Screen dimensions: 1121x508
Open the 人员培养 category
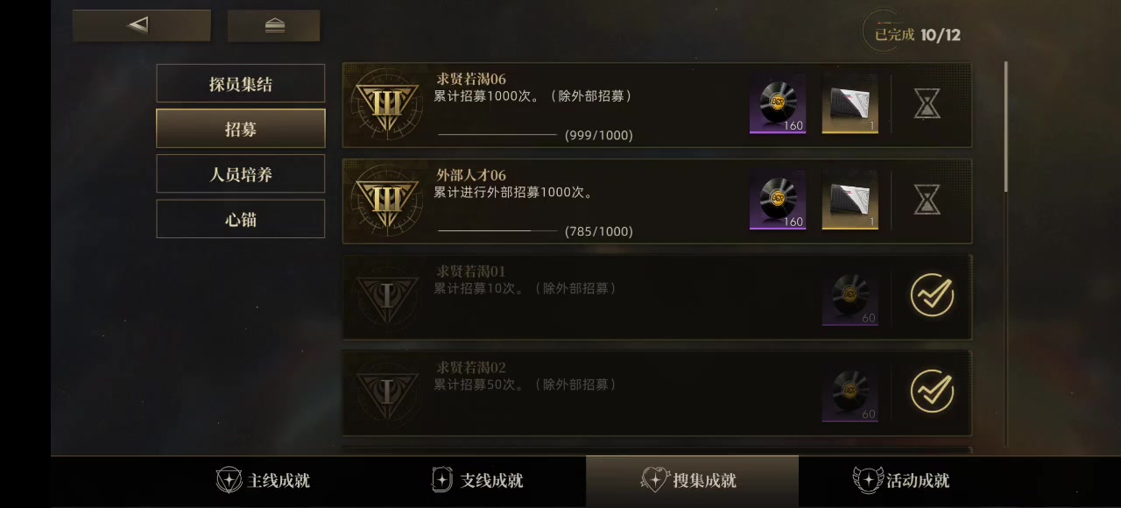click(x=241, y=174)
